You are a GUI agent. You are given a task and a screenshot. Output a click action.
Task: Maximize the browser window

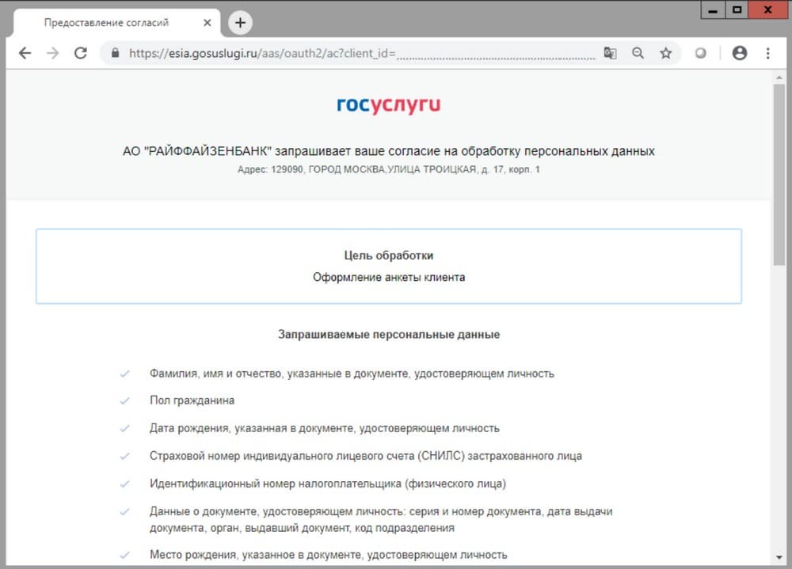tap(737, 10)
